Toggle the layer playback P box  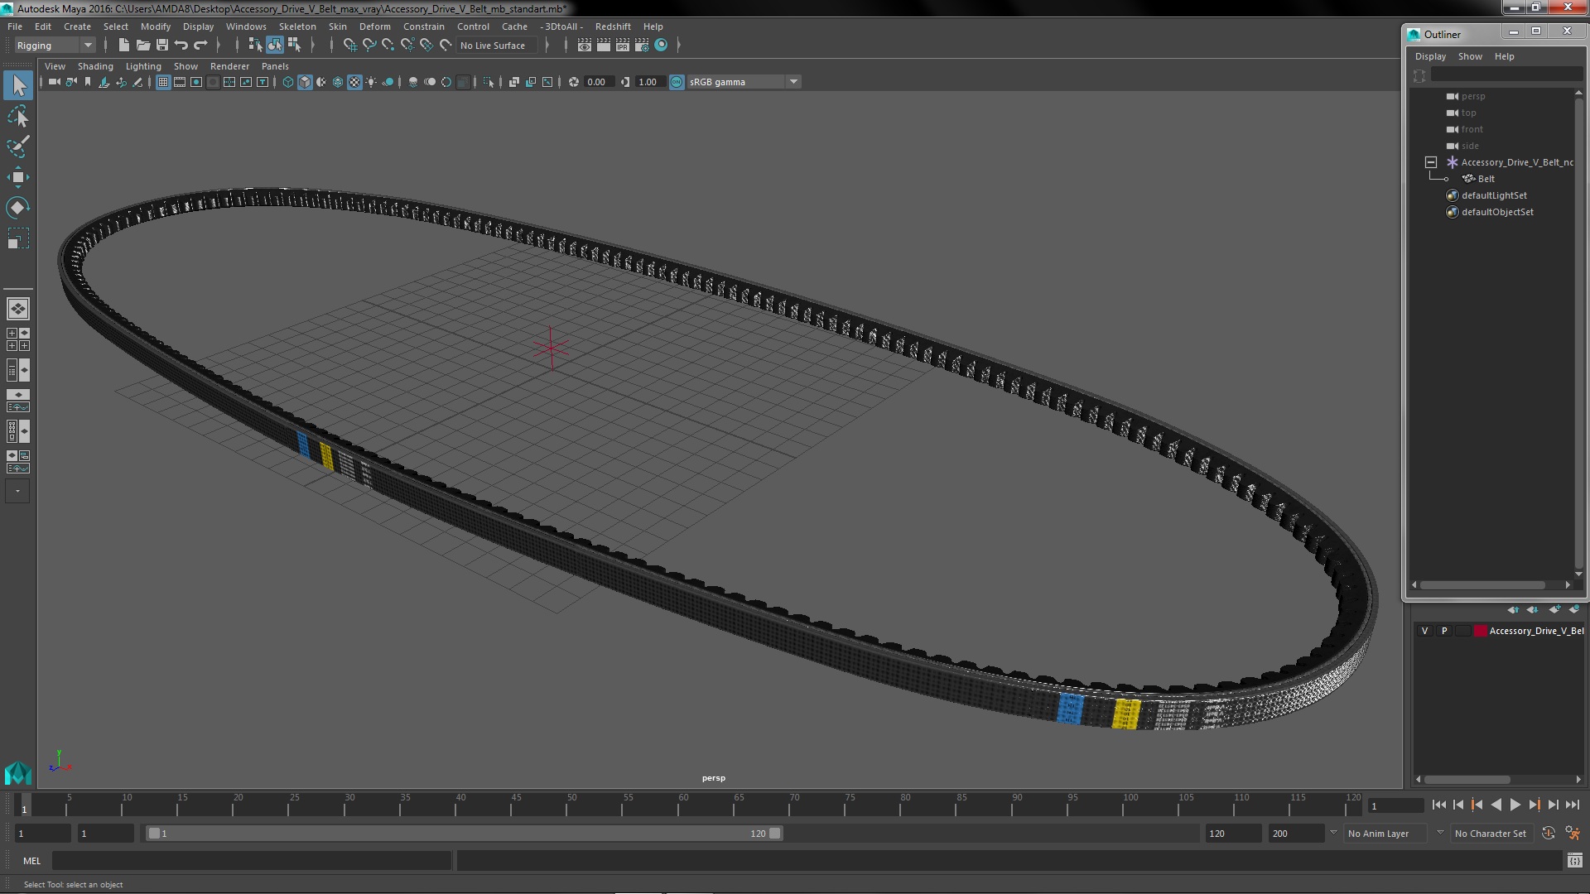click(1444, 631)
